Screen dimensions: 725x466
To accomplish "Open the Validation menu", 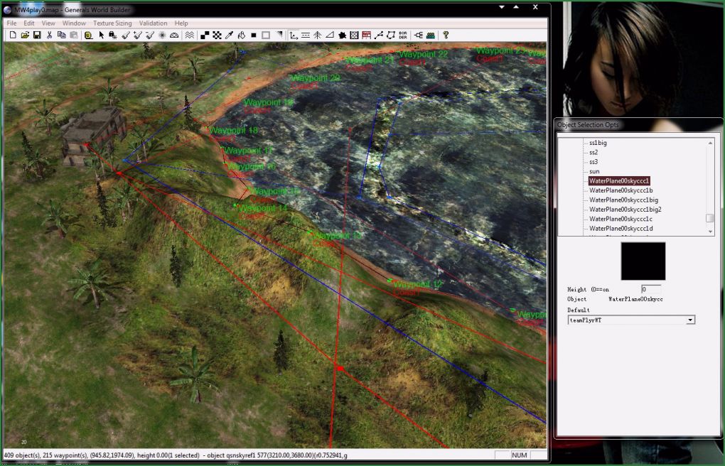I will pos(153,23).
